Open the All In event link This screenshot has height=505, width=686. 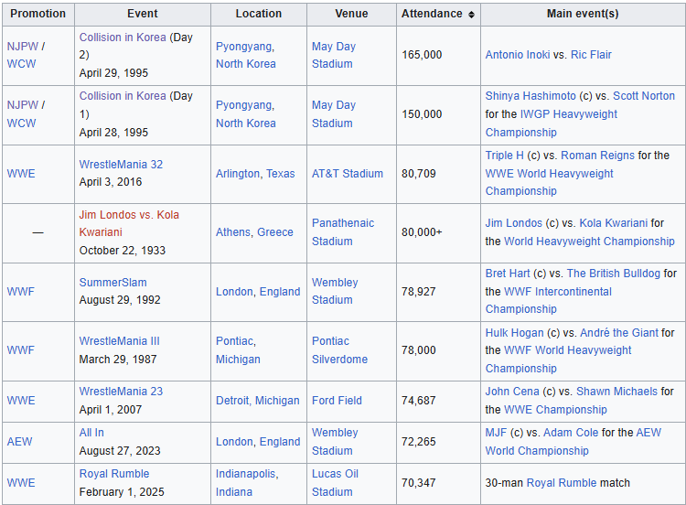click(91, 433)
